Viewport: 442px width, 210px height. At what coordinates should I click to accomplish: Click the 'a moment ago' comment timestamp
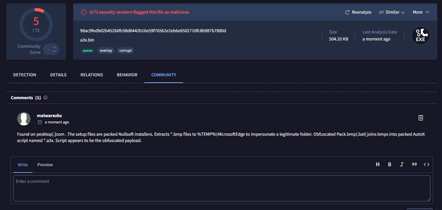[57, 122]
